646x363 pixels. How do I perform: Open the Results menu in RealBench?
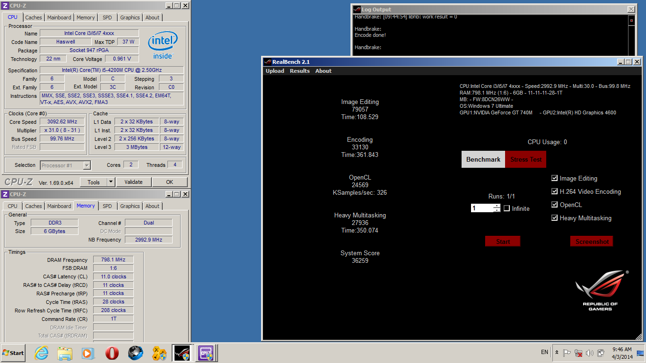[x=300, y=71]
